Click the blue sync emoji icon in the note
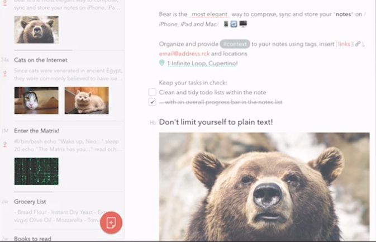 (x=234, y=24)
